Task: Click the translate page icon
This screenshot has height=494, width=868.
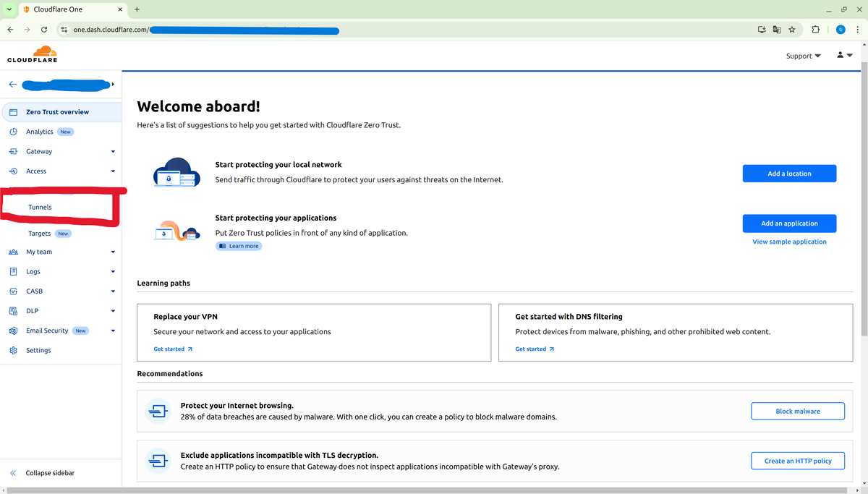Action: 777,30
